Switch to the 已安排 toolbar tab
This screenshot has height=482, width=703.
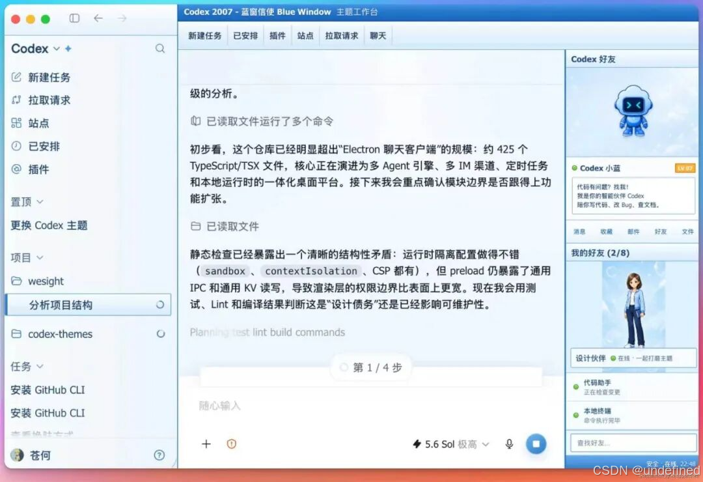coord(245,36)
